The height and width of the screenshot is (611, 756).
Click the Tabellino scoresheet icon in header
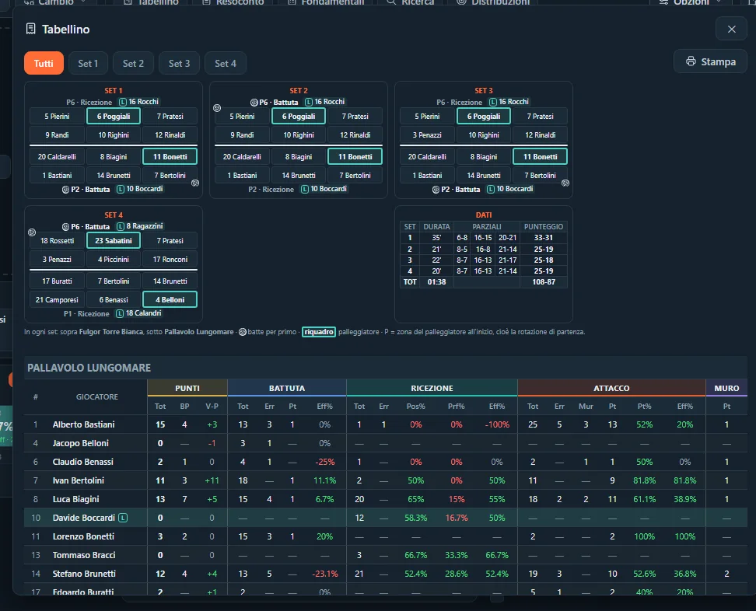tap(31, 29)
